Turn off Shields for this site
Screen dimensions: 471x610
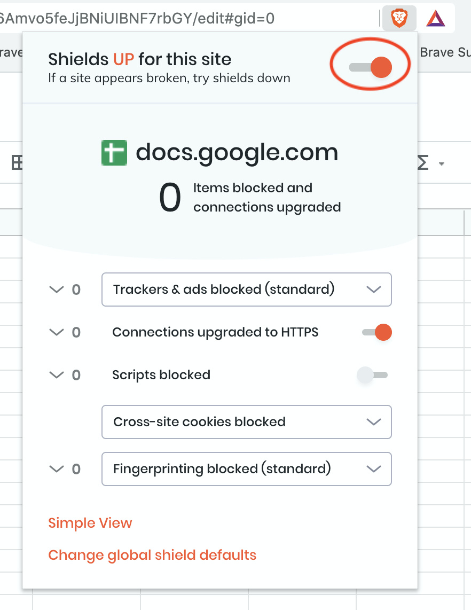371,67
